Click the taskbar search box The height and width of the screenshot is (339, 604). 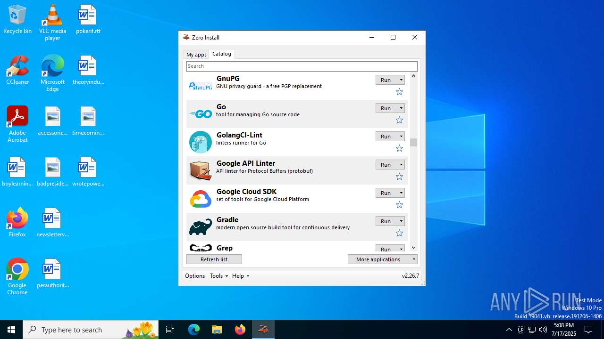tap(91, 330)
